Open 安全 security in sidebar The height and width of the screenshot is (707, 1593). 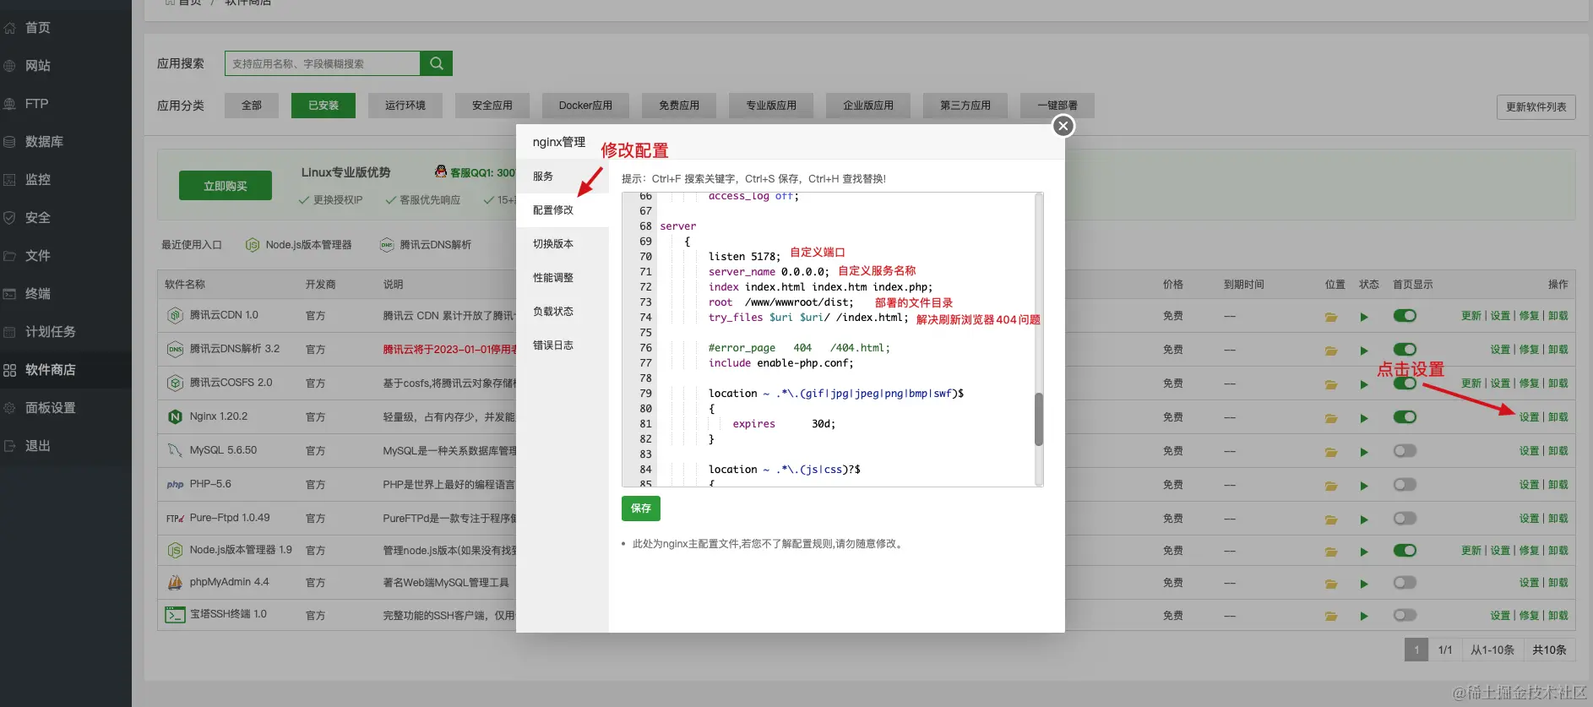pos(37,218)
